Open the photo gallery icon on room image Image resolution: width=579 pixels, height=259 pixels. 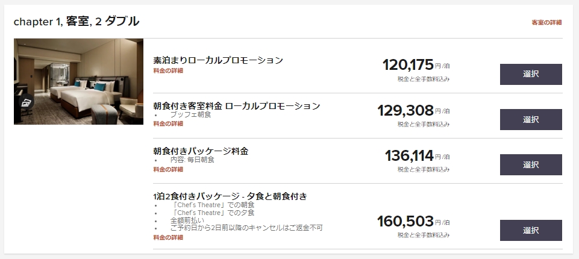click(x=26, y=102)
